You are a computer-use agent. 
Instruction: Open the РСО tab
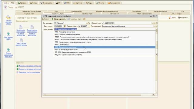click(x=56, y=11)
